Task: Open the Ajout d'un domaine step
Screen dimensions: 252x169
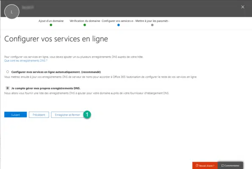Action: click(51, 21)
